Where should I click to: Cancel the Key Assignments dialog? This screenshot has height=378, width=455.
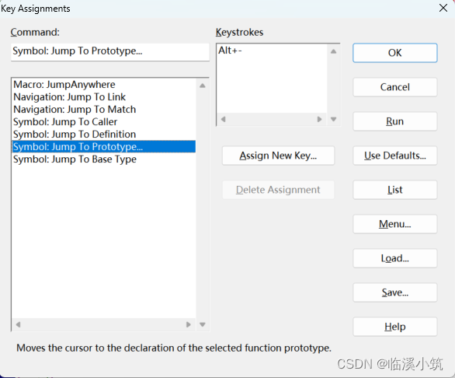click(x=394, y=87)
